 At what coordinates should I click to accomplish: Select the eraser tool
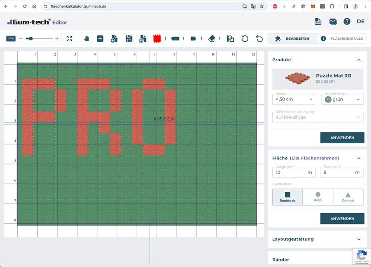point(212,38)
